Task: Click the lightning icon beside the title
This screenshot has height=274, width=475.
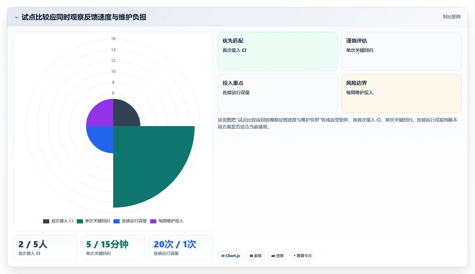Action: tap(17, 17)
